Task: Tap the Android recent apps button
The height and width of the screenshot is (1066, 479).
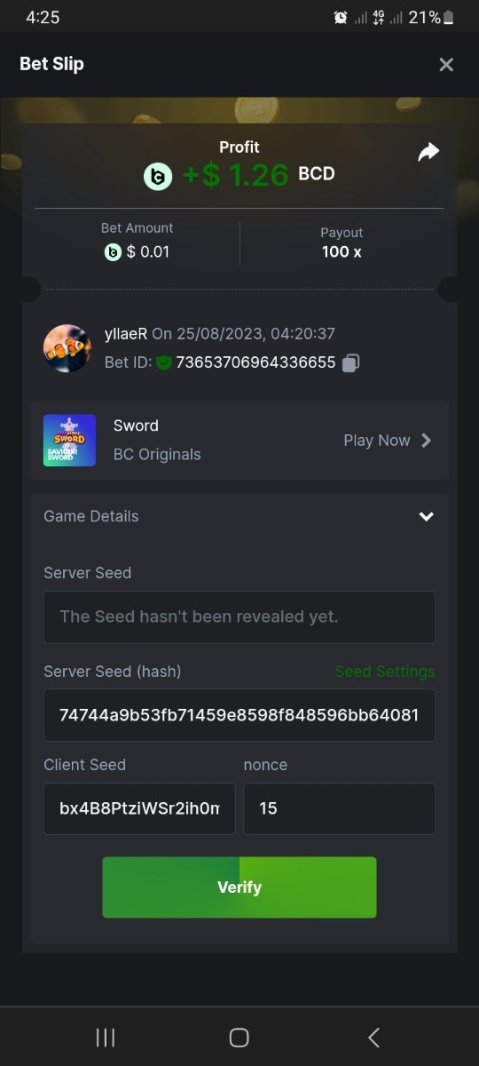Action: pyautogui.click(x=106, y=1037)
